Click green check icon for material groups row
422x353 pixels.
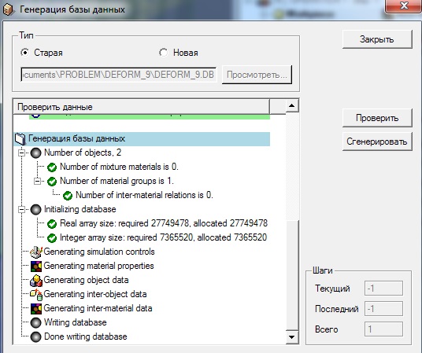52,182
